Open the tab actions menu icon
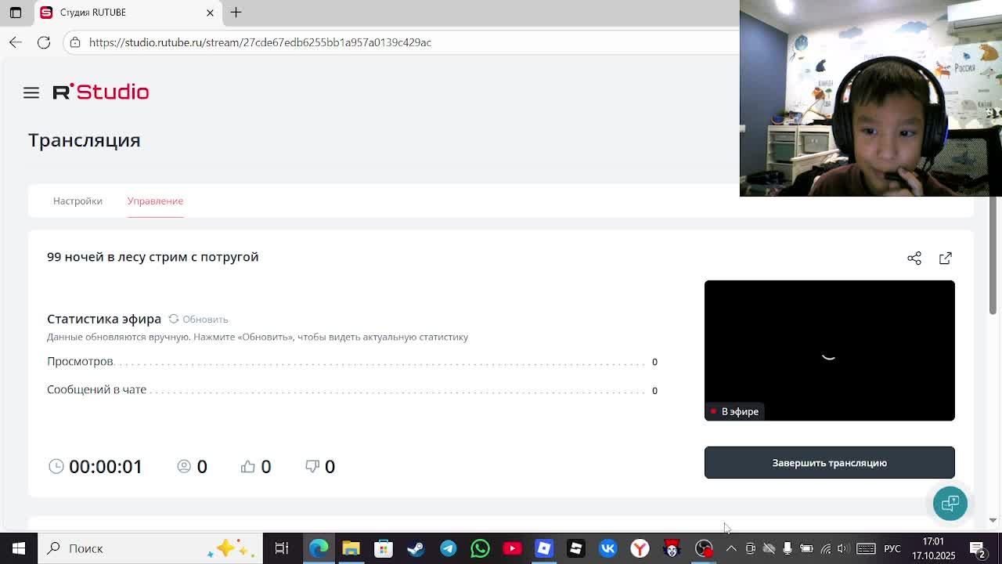The width and height of the screenshot is (1002, 564). (16, 13)
